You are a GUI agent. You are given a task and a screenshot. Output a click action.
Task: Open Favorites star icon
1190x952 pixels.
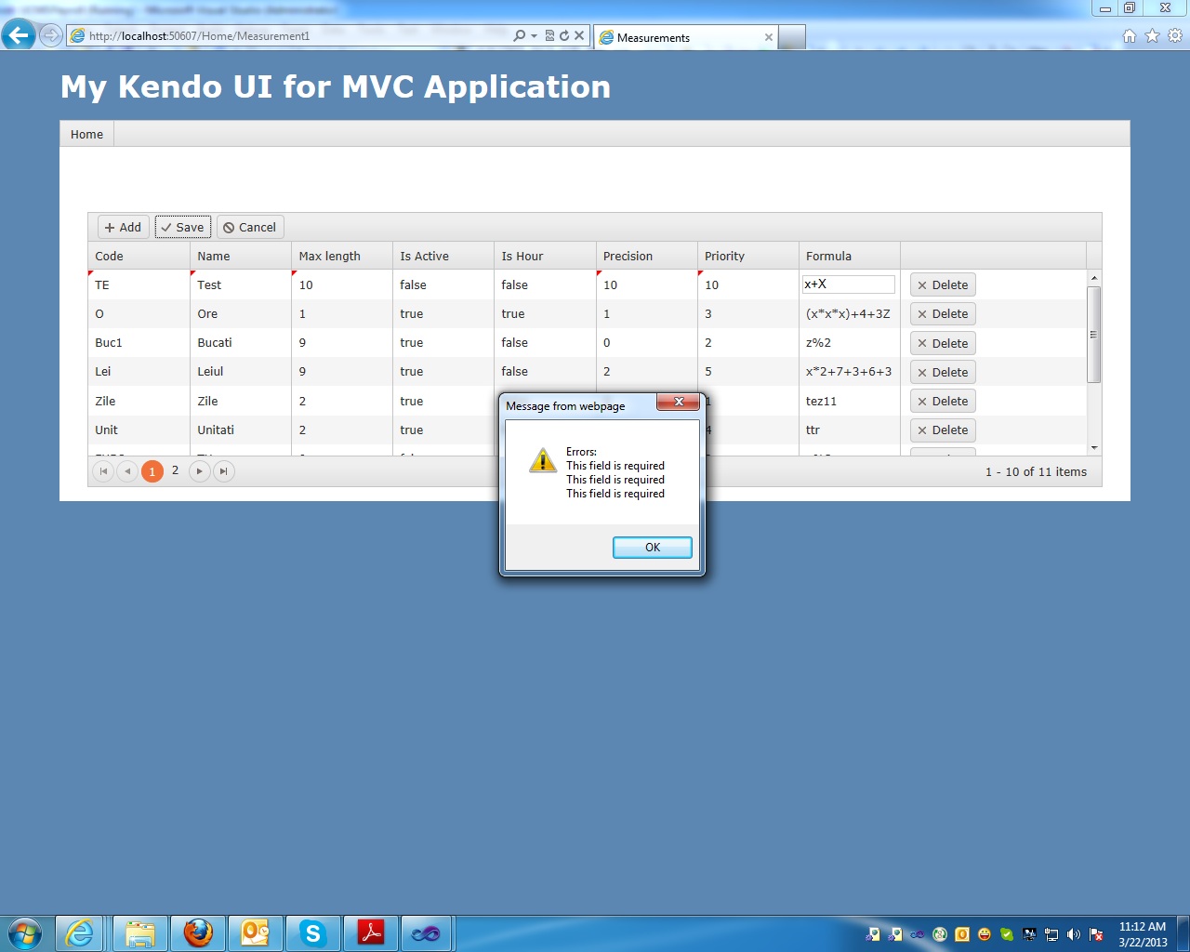tap(1152, 35)
